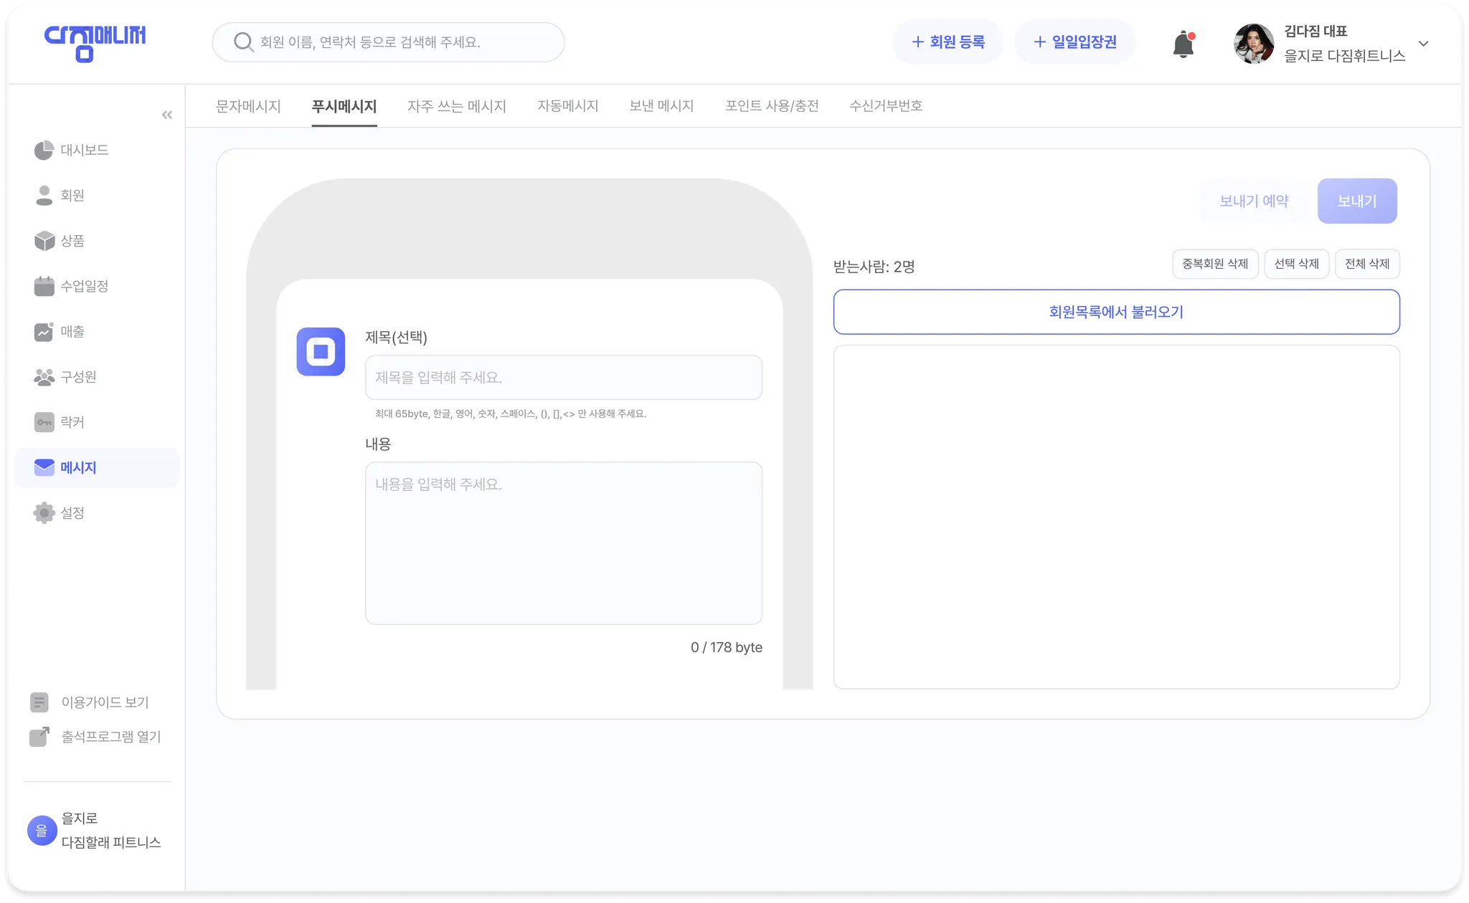Collapse the sidebar with double chevron
This screenshot has height=903, width=1469.
point(167,115)
